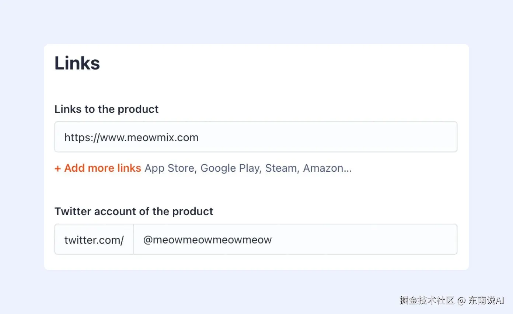Click the "@" symbol in the watermark
513x314 pixels.
(461, 300)
